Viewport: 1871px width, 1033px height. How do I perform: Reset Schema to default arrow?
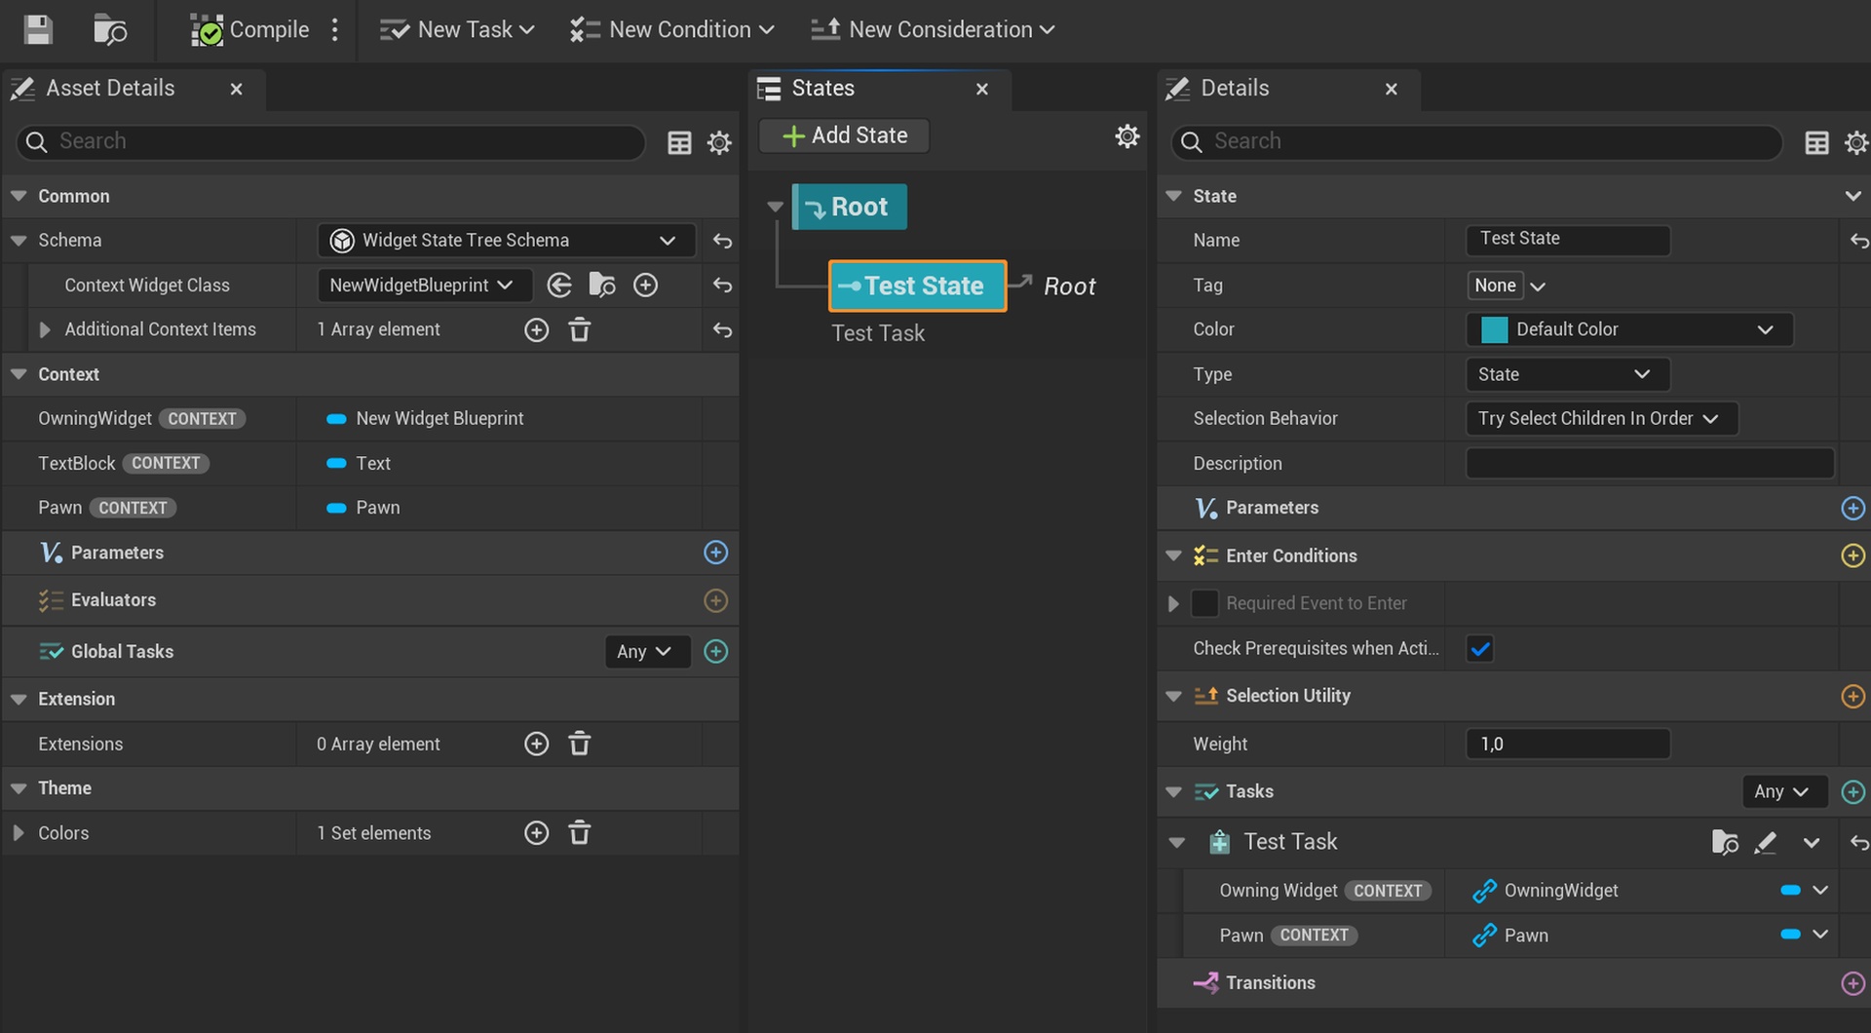(722, 241)
